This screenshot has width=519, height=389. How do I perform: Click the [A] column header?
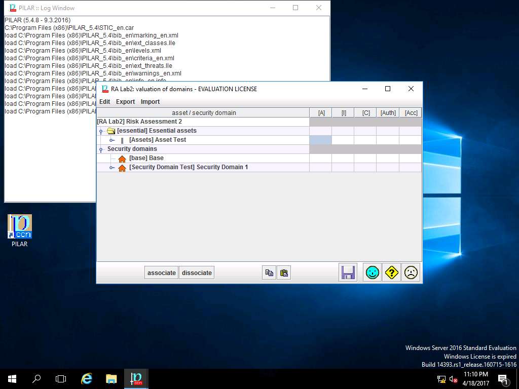tap(321, 113)
